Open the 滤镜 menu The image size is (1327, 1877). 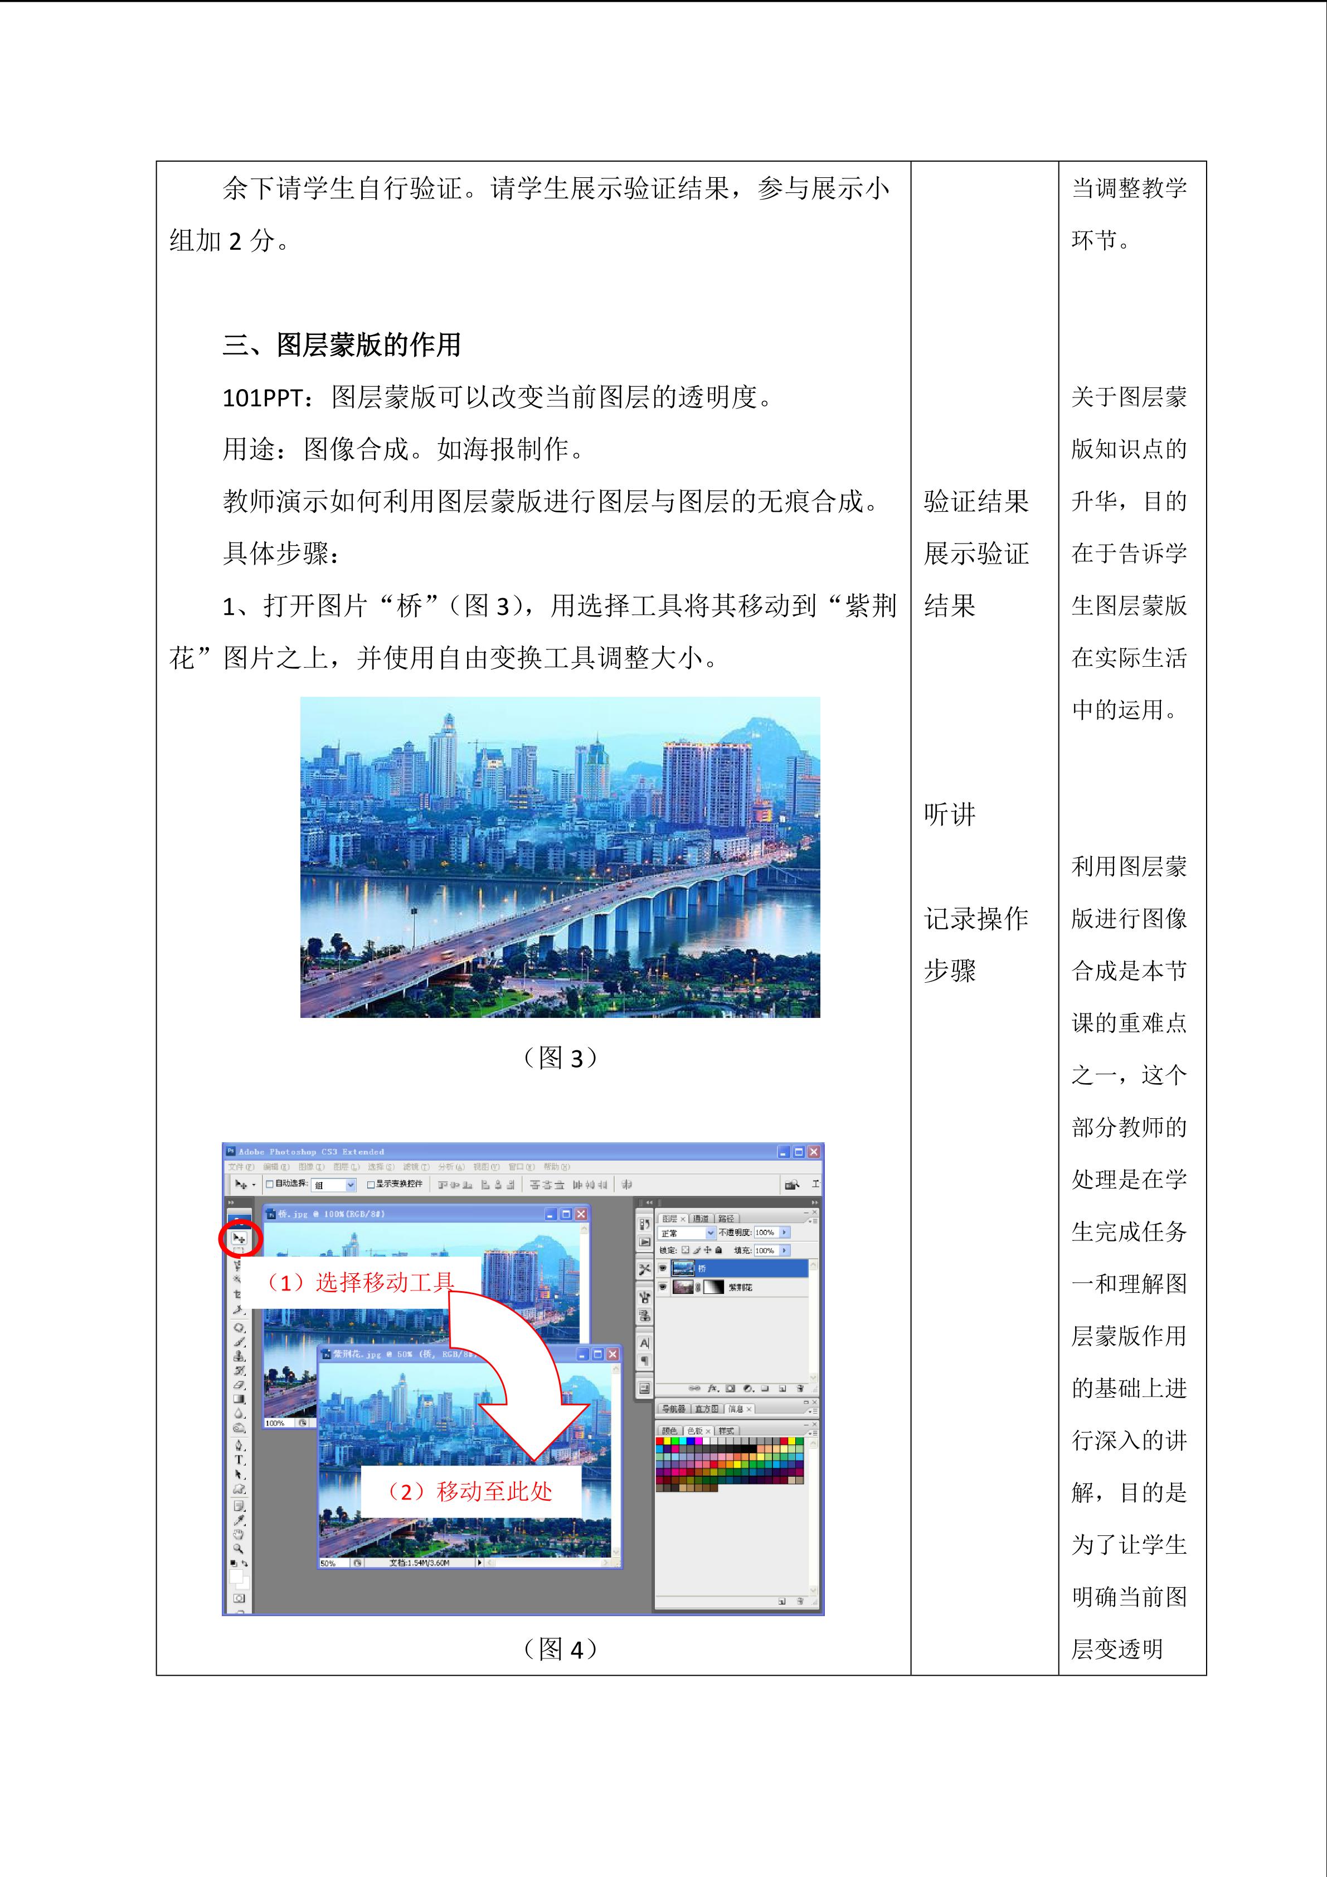[417, 1167]
